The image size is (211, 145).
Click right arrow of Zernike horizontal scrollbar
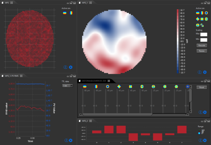pos(188,114)
